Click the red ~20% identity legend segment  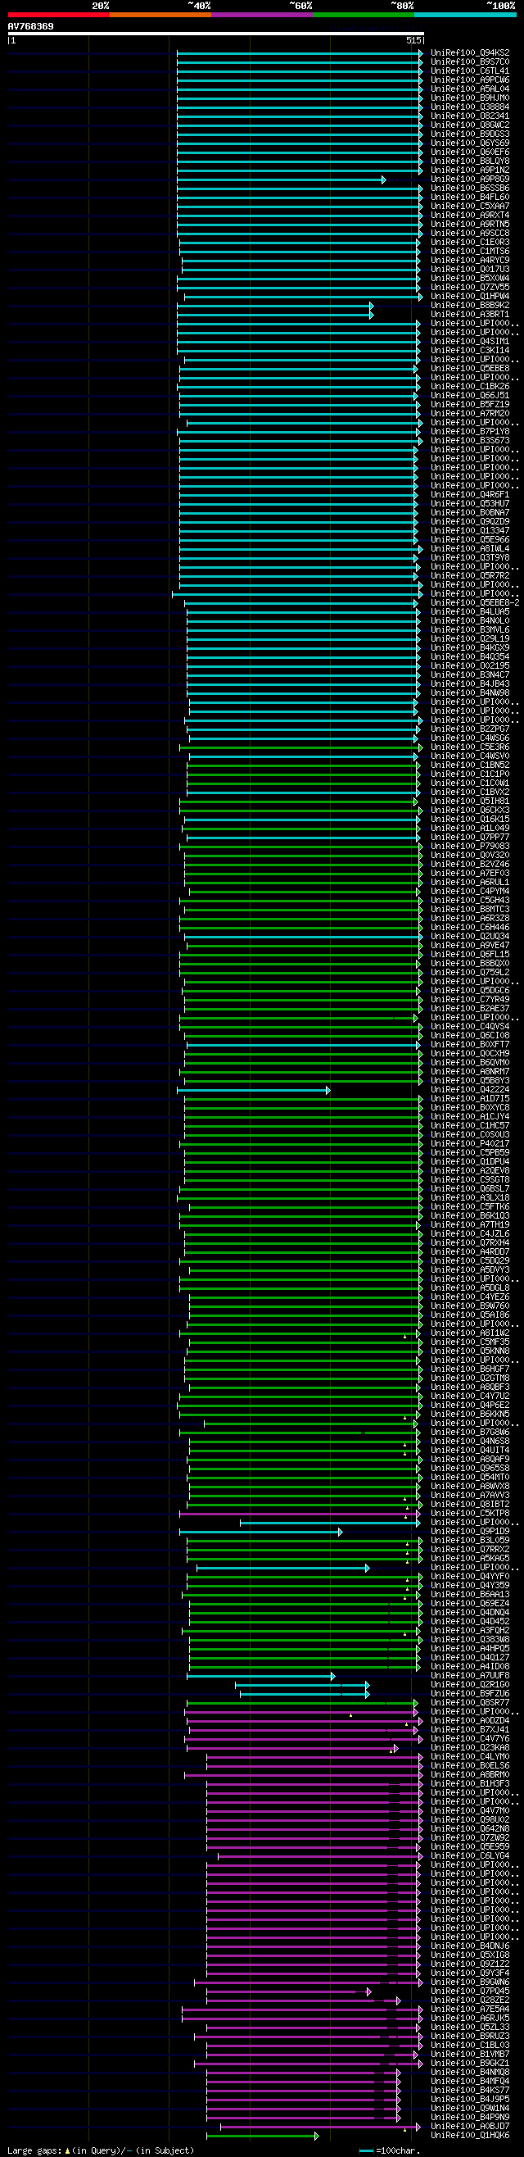(59, 15)
